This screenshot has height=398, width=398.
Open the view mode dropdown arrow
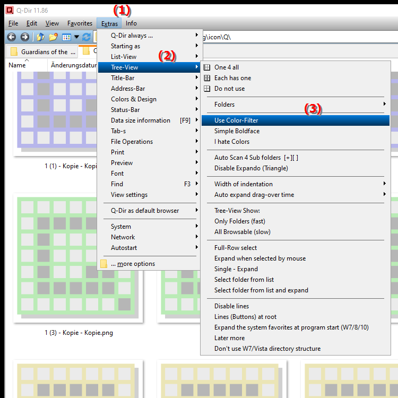[x=76, y=37]
